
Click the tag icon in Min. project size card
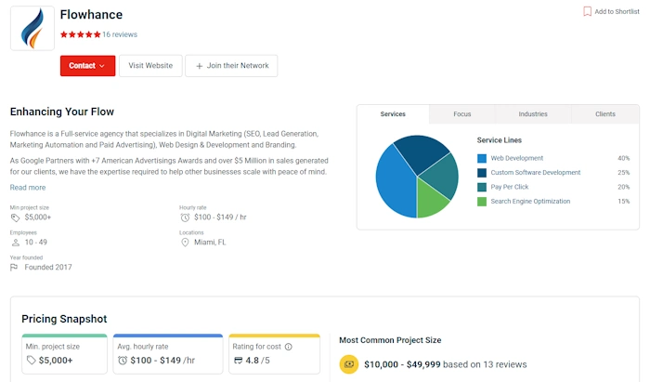click(x=31, y=361)
